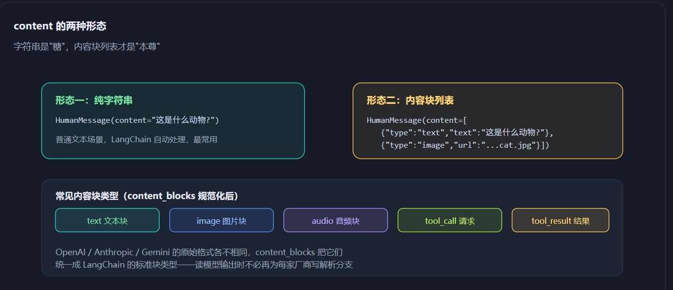Select the tool_call 请求 chip
Image resolution: width=673 pixels, height=290 pixels.
(450, 220)
